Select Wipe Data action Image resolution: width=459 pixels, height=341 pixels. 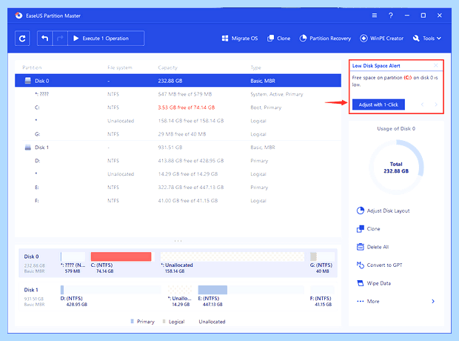374,283
